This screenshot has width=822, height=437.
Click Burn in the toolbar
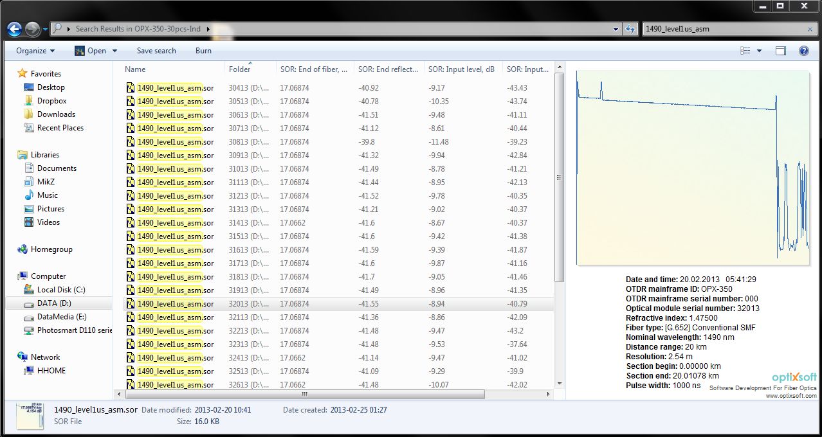[203, 51]
